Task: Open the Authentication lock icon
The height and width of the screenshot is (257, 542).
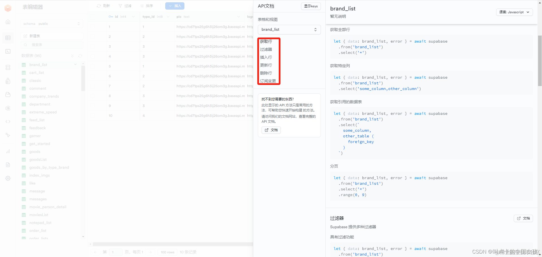Action: (8, 81)
